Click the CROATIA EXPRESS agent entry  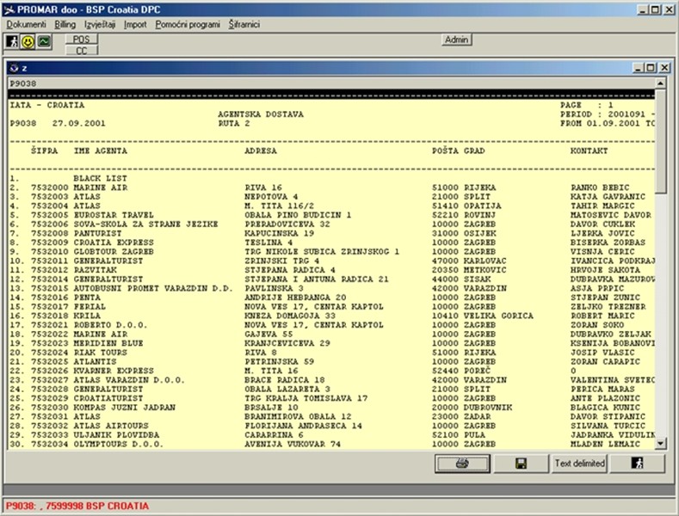pos(114,243)
